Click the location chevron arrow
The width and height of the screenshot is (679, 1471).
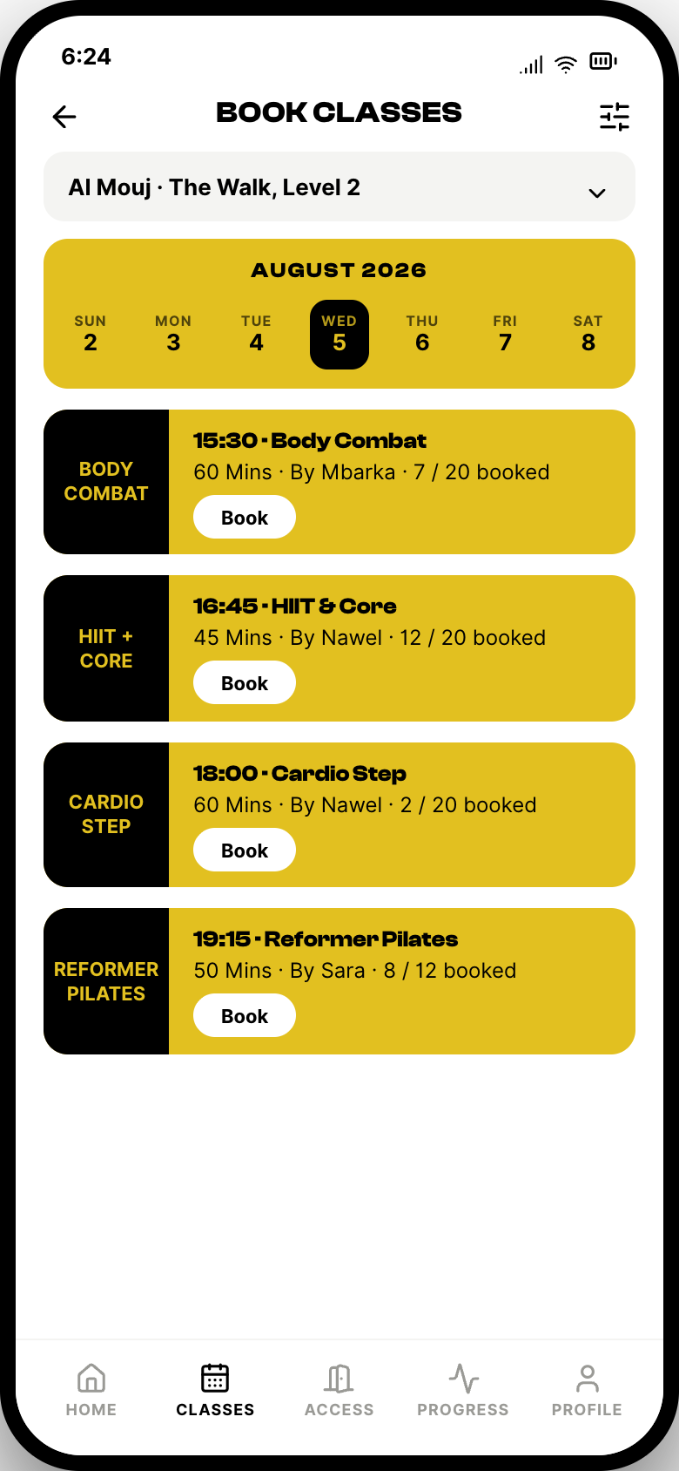pos(597,193)
